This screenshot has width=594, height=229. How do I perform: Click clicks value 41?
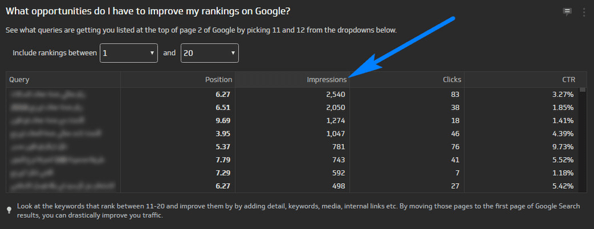(456, 160)
